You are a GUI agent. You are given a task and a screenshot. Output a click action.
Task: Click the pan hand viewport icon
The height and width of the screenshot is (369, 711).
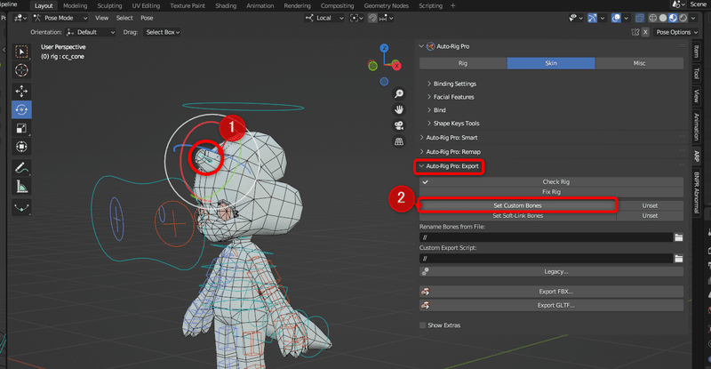[x=399, y=109]
